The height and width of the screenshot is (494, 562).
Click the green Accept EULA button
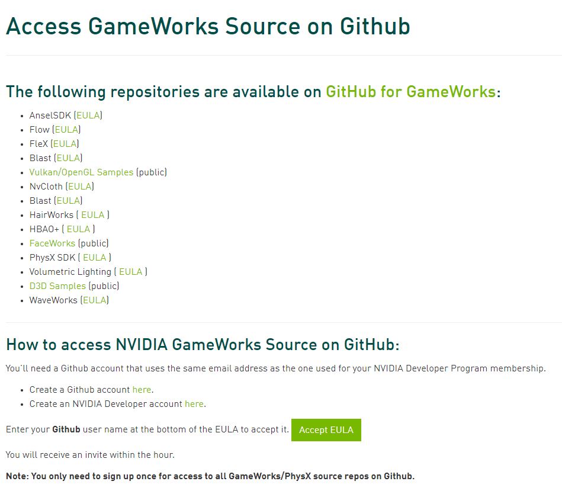tap(326, 430)
